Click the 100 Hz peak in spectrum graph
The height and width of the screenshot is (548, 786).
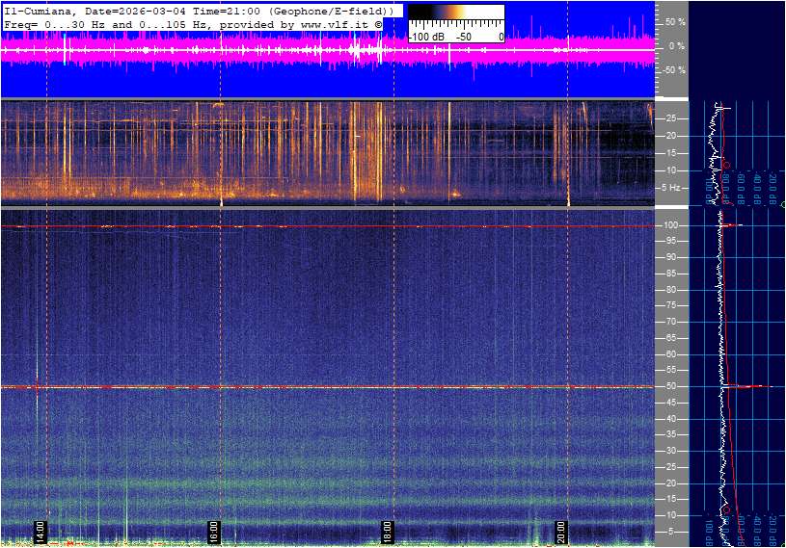tap(735, 225)
